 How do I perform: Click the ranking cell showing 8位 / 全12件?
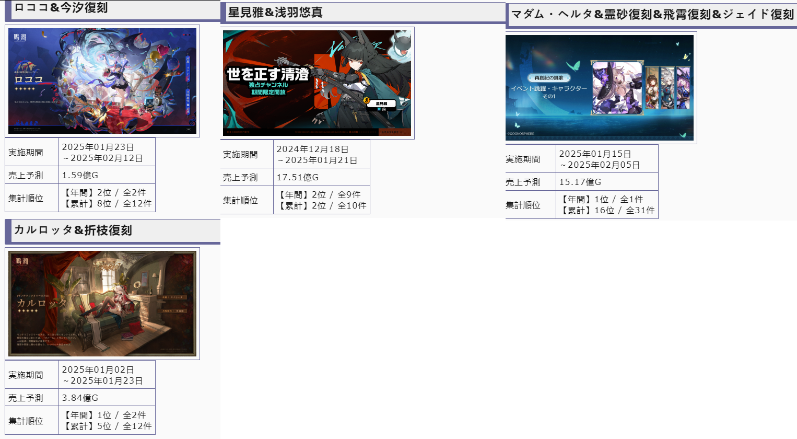[x=107, y=198]
